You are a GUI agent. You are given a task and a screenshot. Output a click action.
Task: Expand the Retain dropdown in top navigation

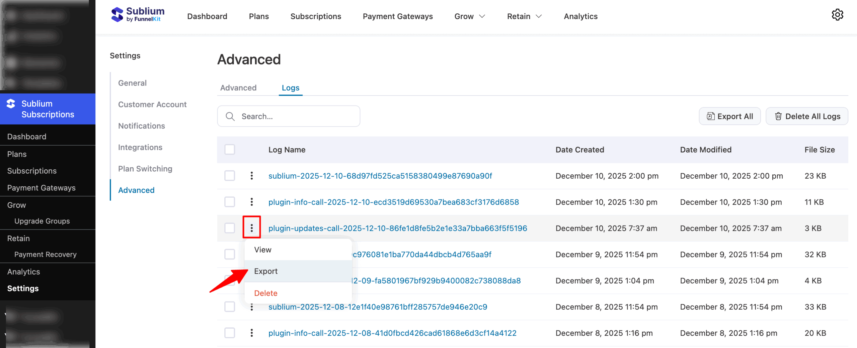[x=524, y=16]
